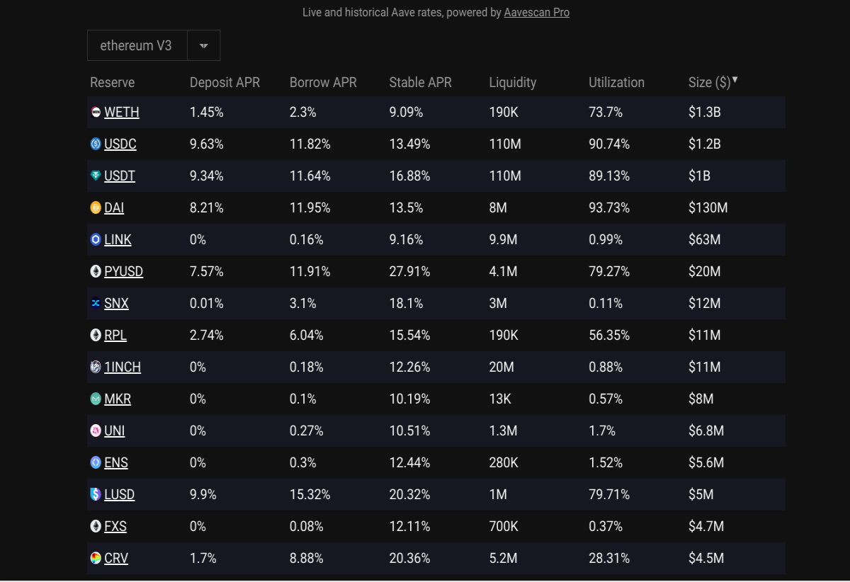Screen dimensions: 850x582
Task: Click the LINK Chainlink icon
Action: coord(96,239)
